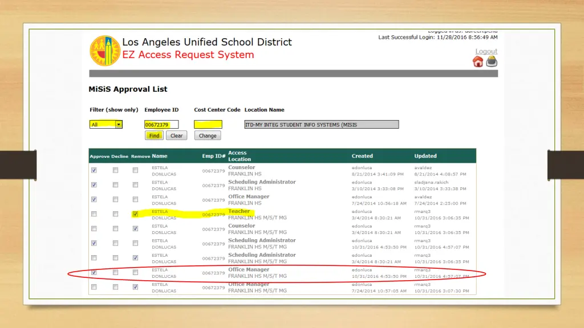
Task: Check Approve in the highlighted Teacher row
Action: (94, 214)
